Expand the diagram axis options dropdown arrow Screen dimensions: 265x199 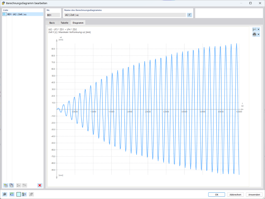[x=258, y=29]
